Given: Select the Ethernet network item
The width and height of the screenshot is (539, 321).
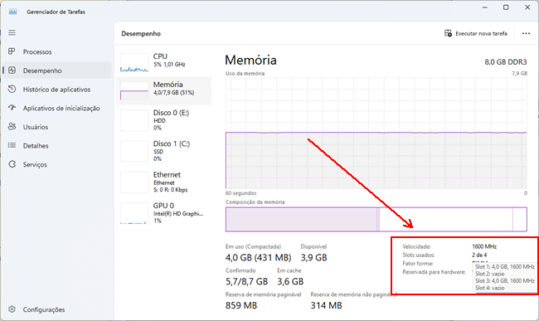Looking at the screenshot, I should pyautogui.click(x=163, y=182).
